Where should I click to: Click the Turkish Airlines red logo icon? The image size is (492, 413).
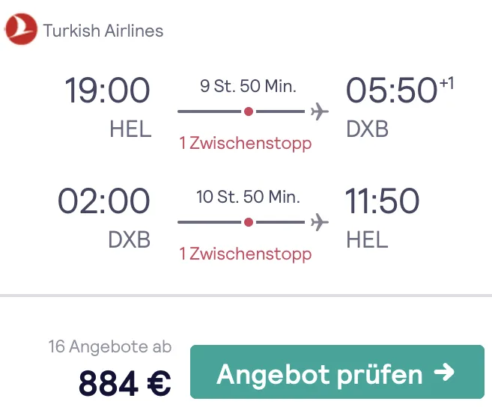tap(21, 29)
